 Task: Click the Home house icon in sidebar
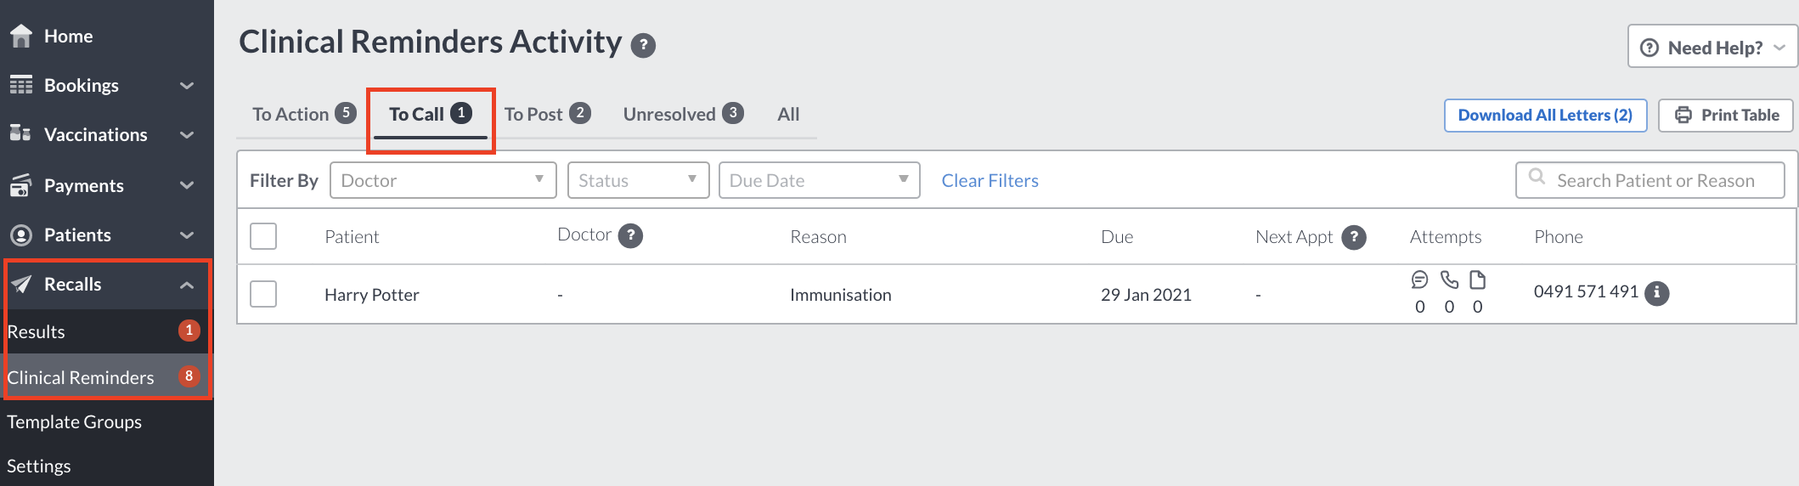21,36
